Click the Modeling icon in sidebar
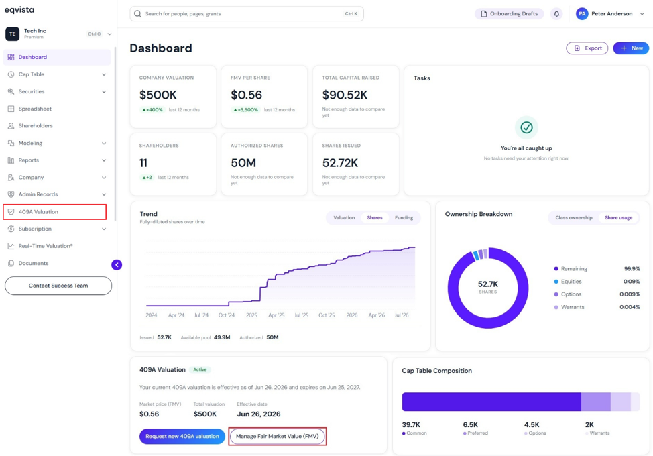 [11, 144]
